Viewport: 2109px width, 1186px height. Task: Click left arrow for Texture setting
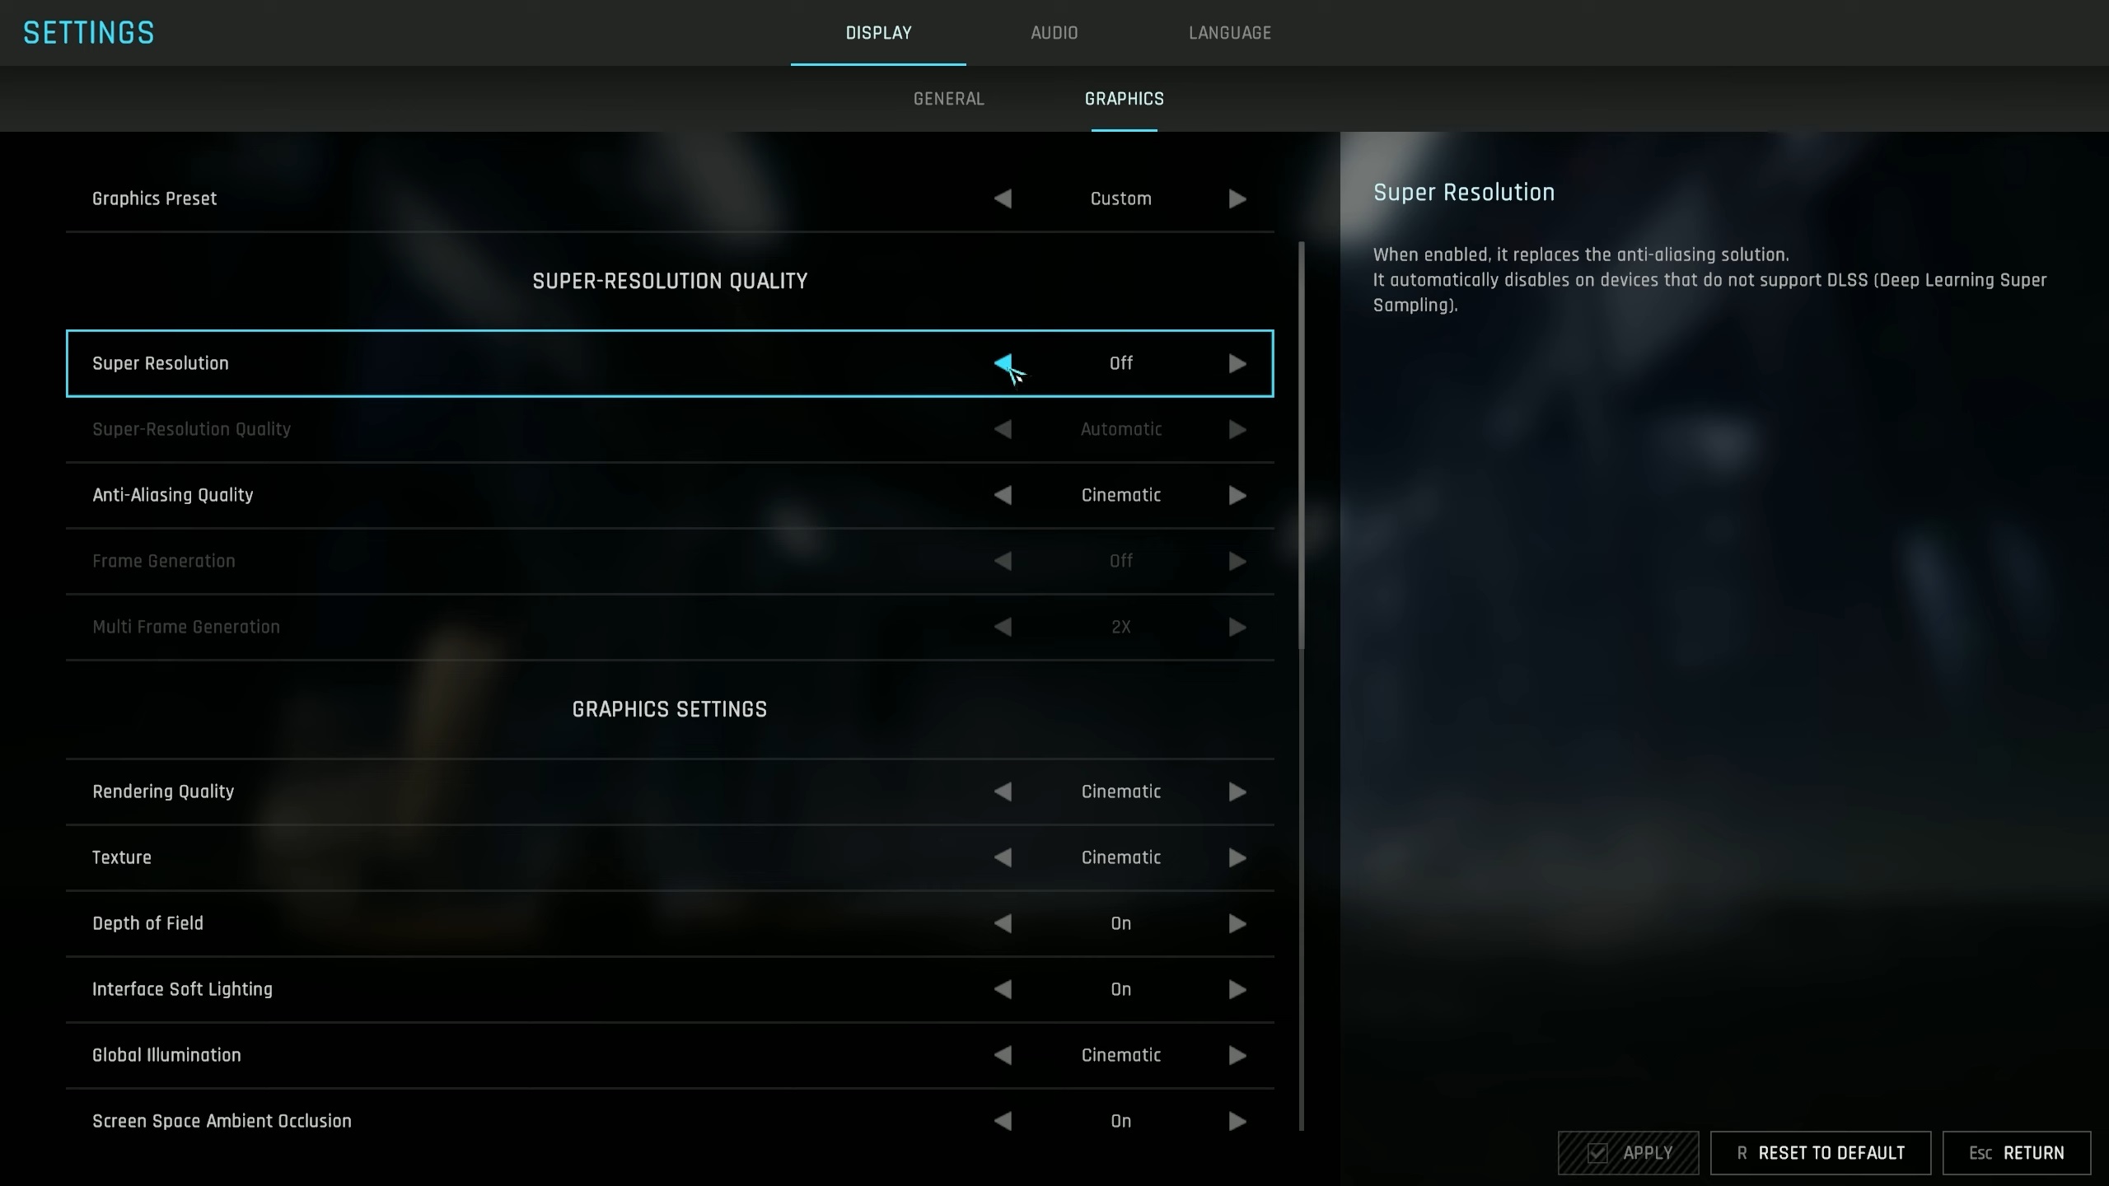click(1003, 857)
